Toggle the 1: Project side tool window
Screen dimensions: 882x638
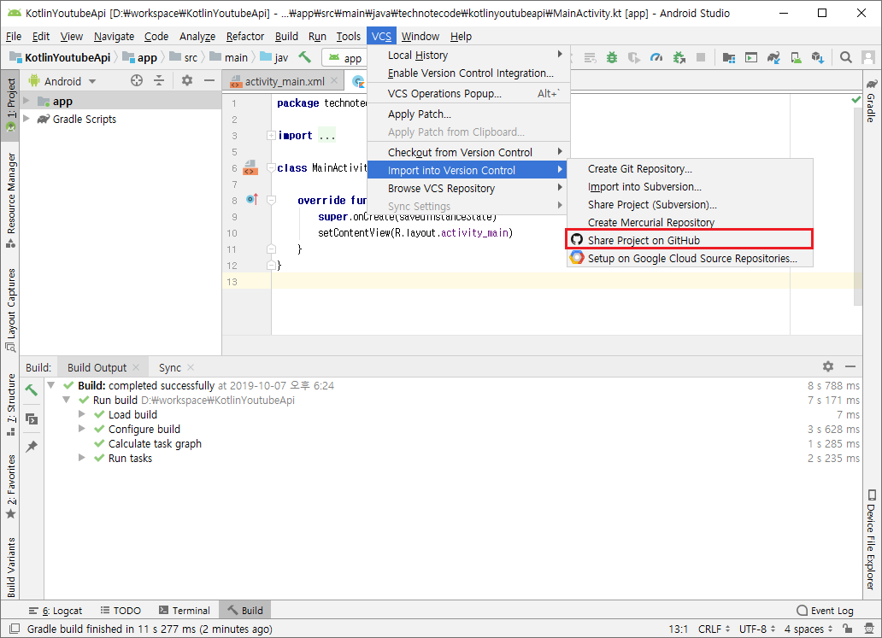tap(11, 104)
